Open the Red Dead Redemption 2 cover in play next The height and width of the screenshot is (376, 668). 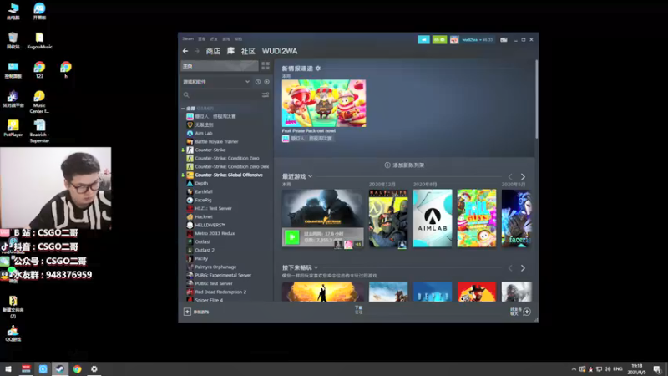pos(477,292)
